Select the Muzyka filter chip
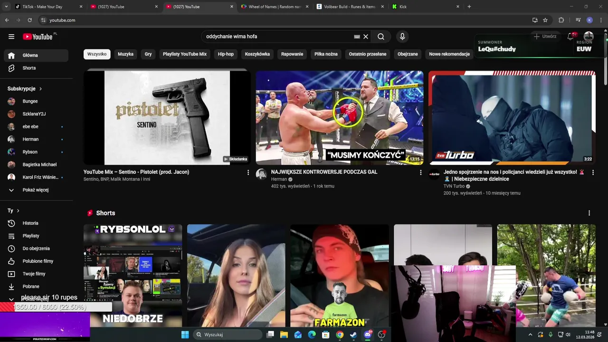This screenshot has width=608, height=342. click(x=125, y=54)
